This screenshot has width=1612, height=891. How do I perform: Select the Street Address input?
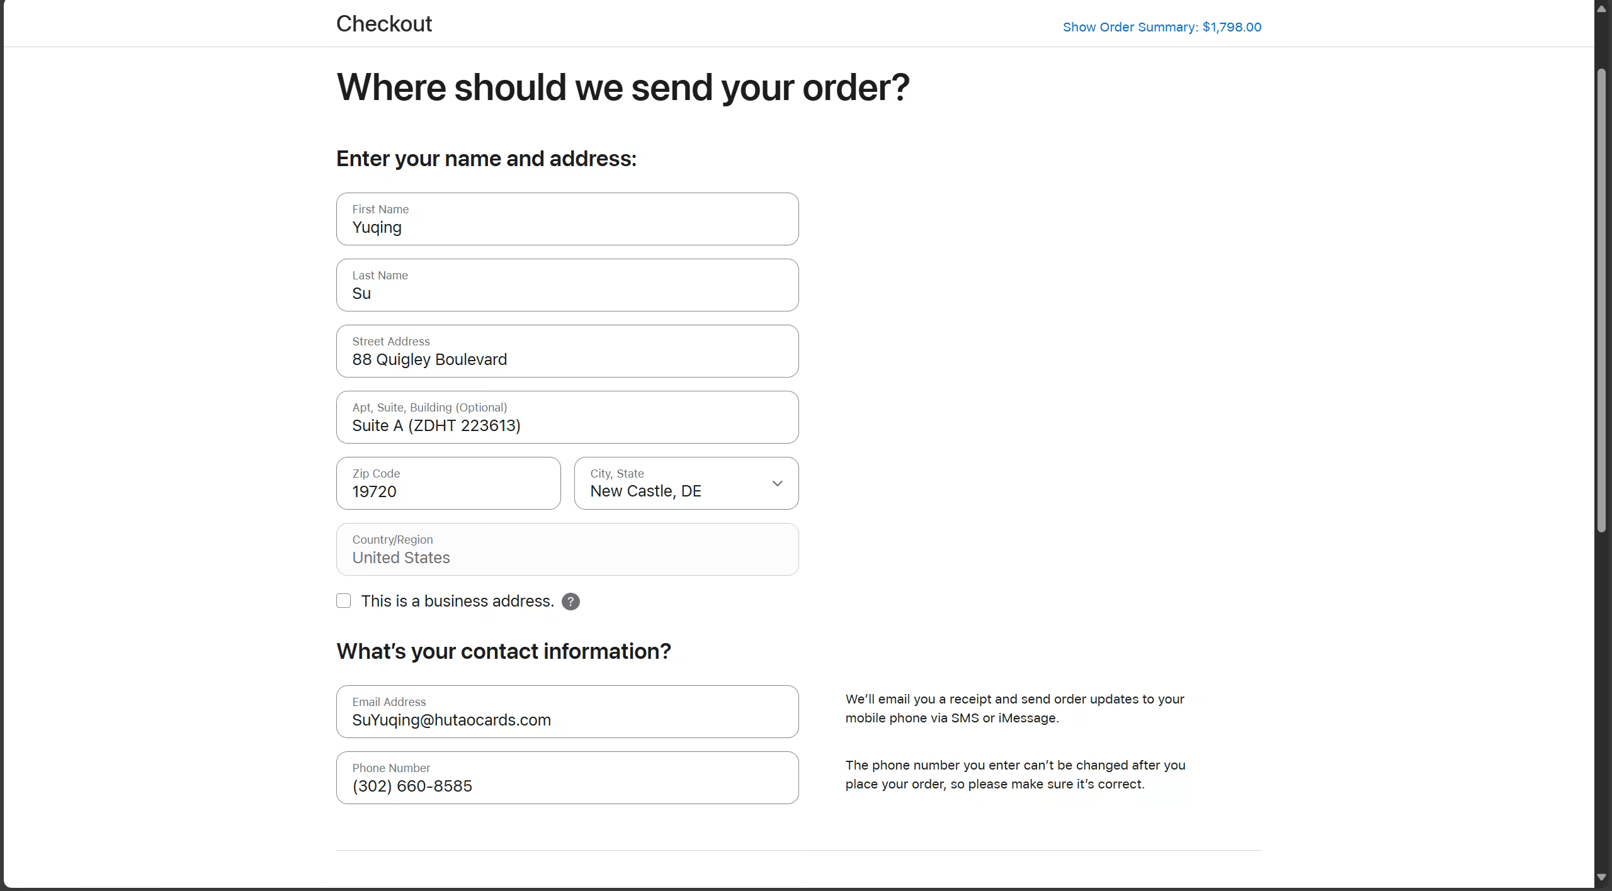(x=567, y=352)
